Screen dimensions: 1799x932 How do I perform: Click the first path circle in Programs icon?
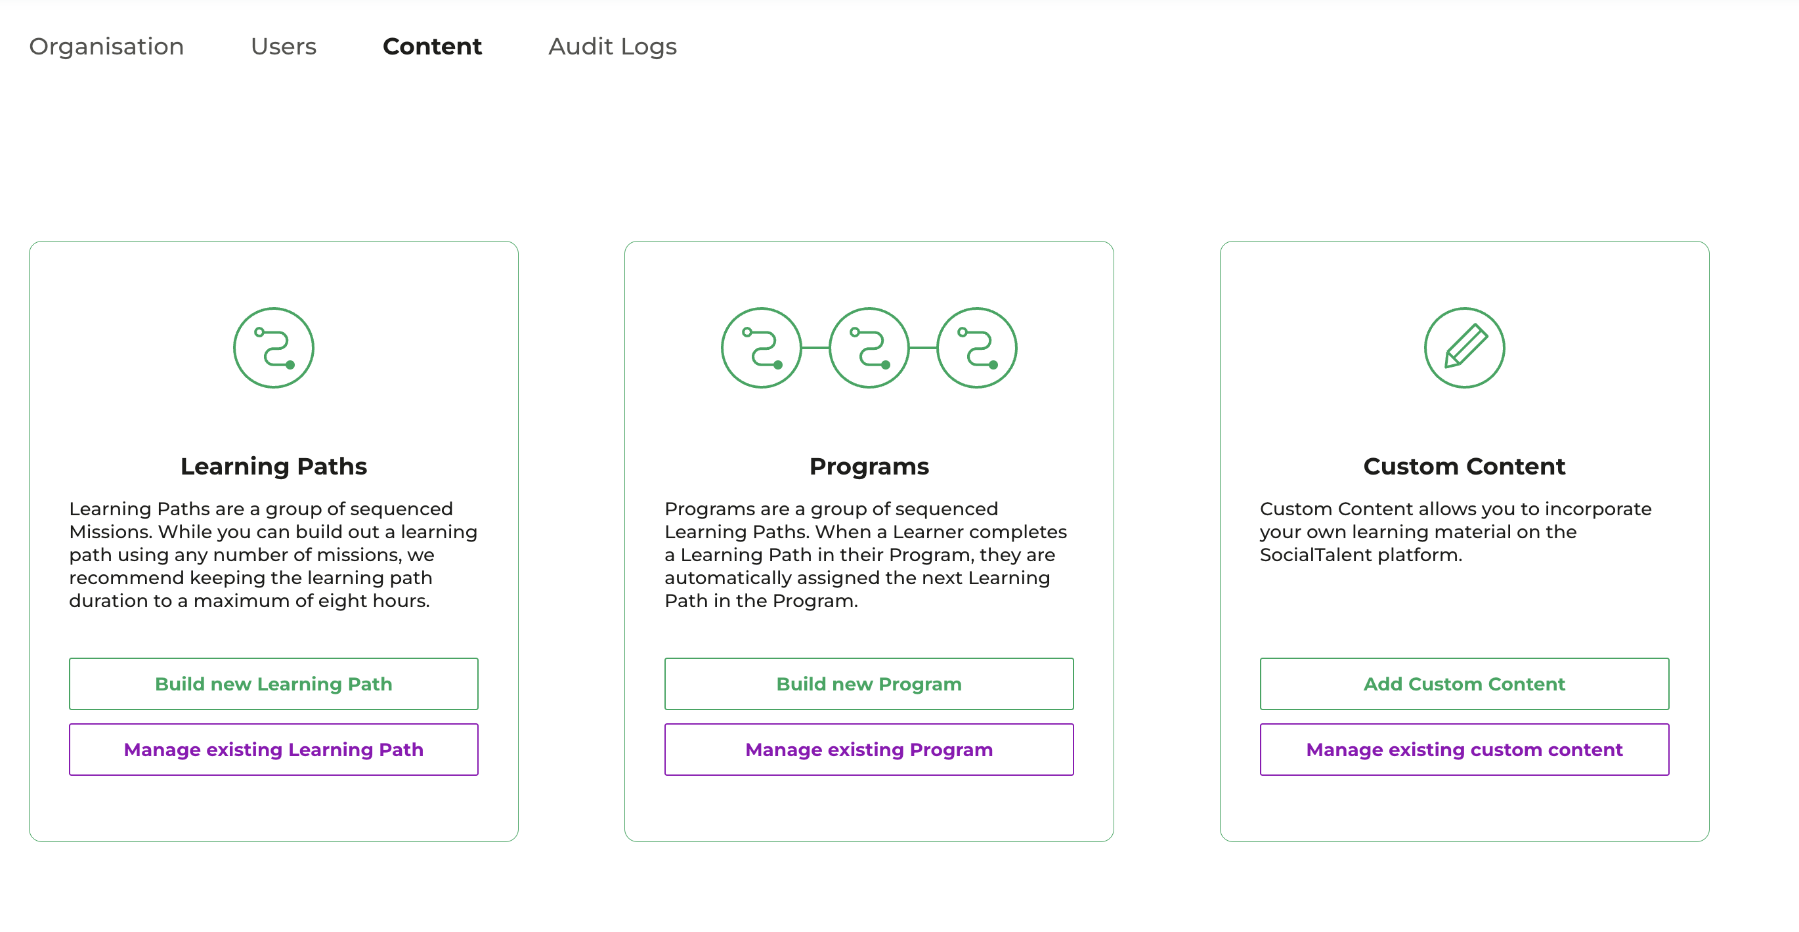[761, 348]
